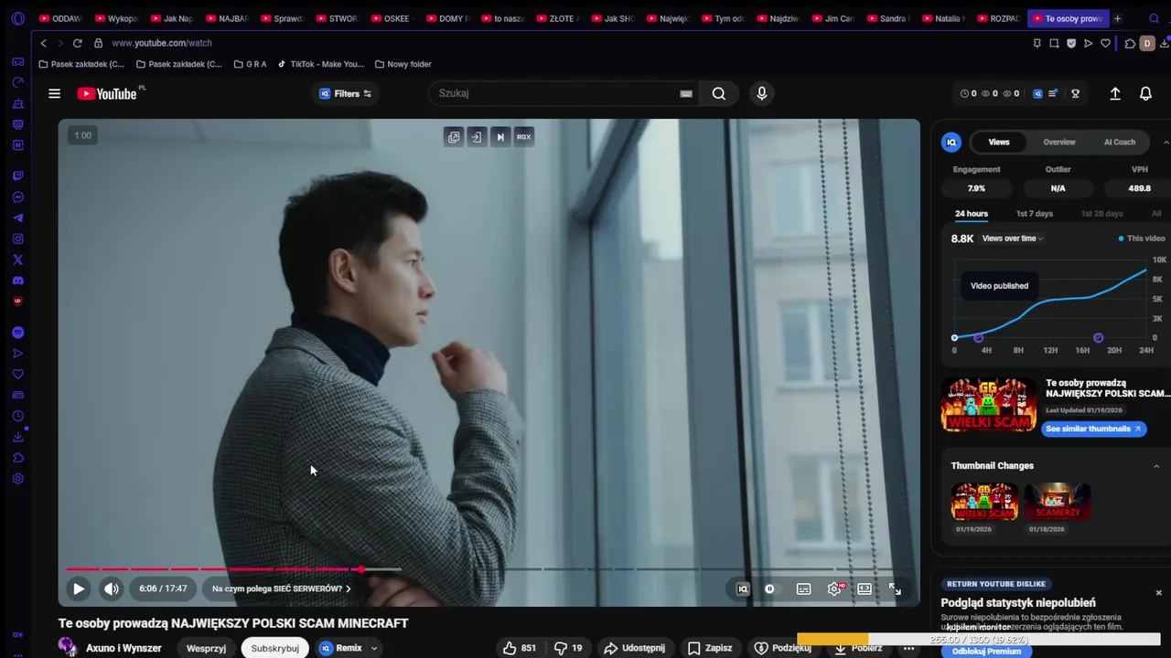The image size is (1171, 658).
Task: Expand the "Views over time" dropdown
Action: coord(1013,239)
